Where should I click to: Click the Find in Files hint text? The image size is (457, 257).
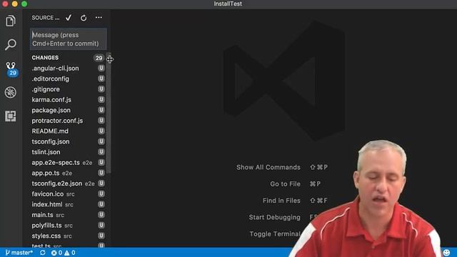(x=281, y=201)
